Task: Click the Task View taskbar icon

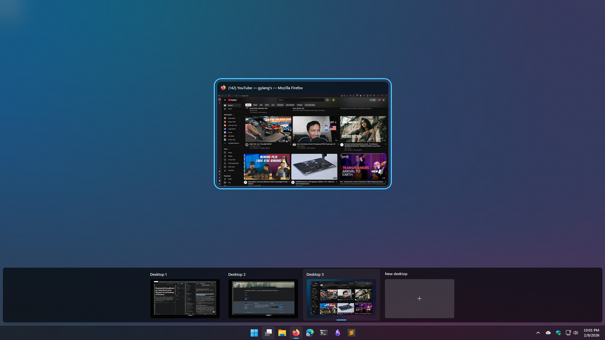Action: click(x=268, y=333)
